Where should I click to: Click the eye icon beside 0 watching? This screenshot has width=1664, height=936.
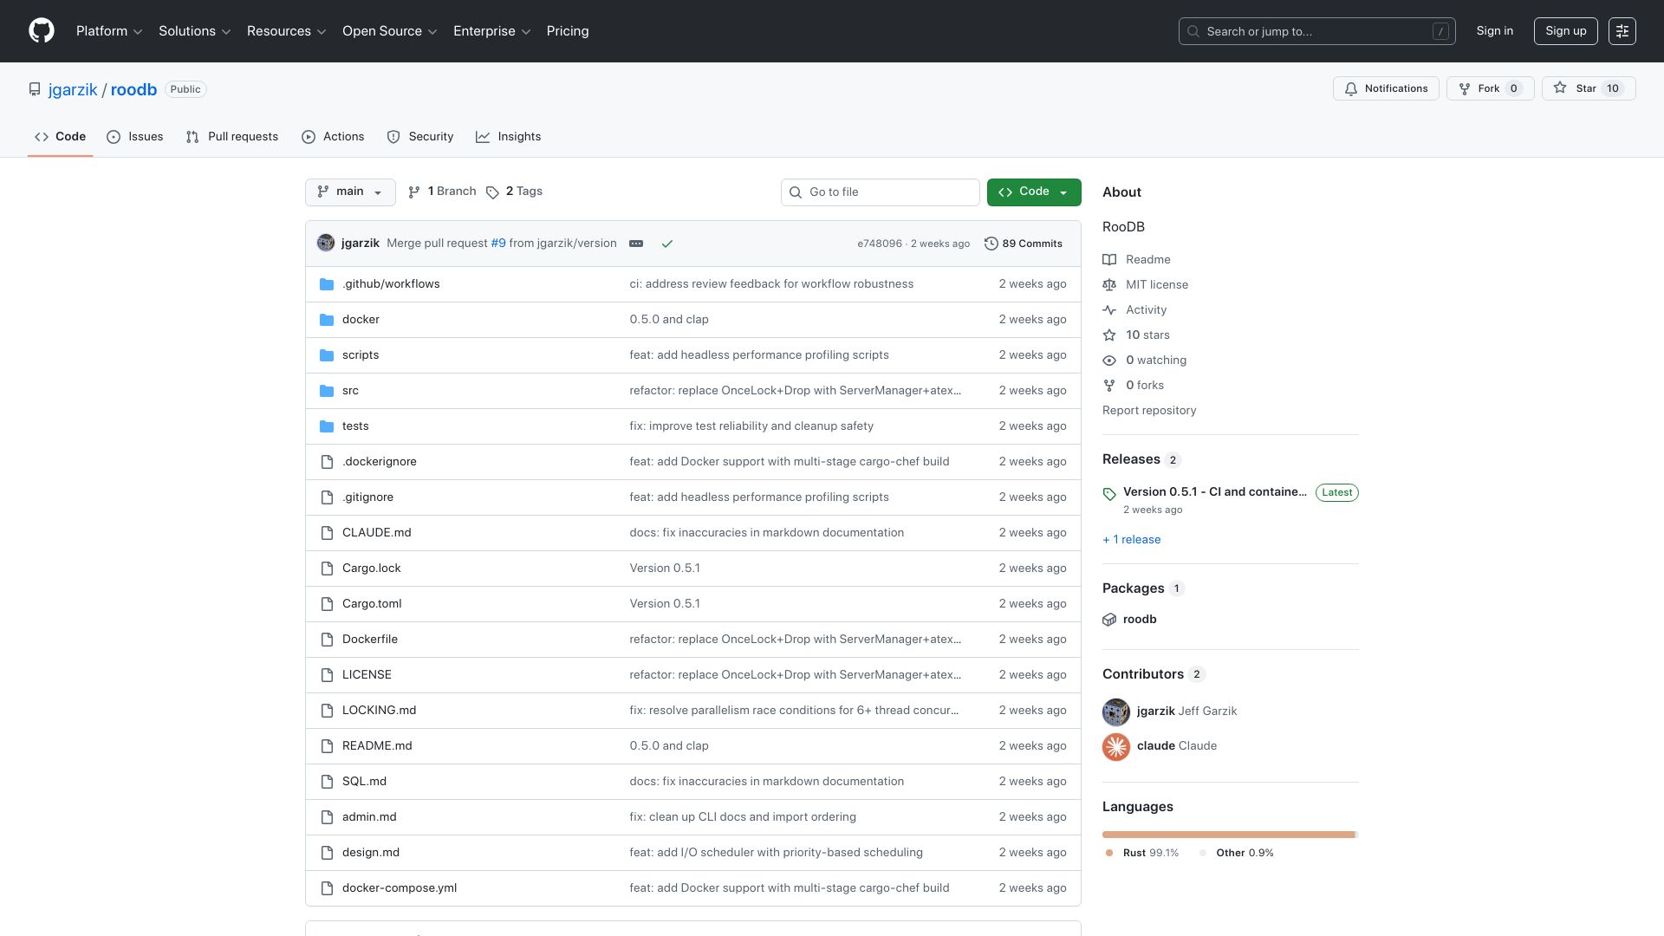click(1109, 361)
